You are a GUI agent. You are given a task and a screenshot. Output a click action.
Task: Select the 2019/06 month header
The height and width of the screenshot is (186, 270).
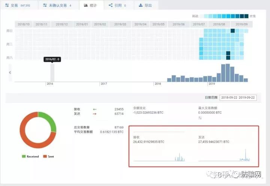(x=179, y=24)
